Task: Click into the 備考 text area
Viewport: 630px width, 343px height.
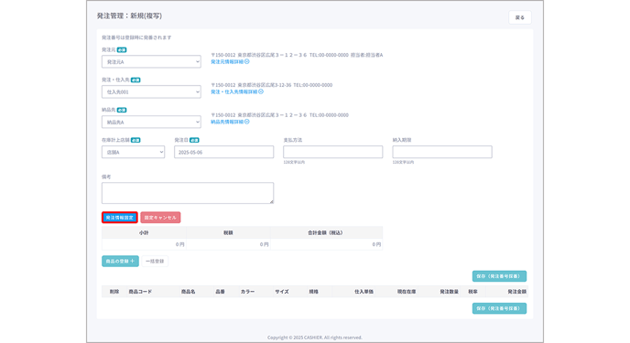Action: (x=188, y=193)
